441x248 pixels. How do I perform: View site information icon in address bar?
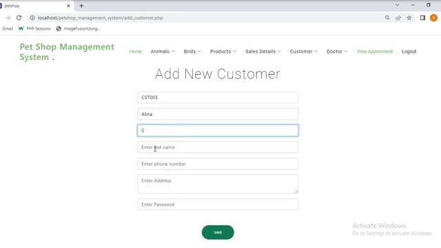tap(32, 18)
